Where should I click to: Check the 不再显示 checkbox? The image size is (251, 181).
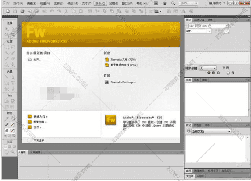click(29, 141)
